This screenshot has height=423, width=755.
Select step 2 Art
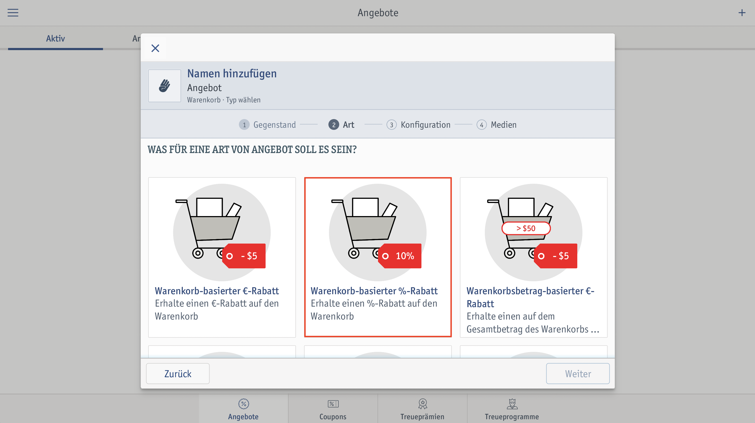341,124
